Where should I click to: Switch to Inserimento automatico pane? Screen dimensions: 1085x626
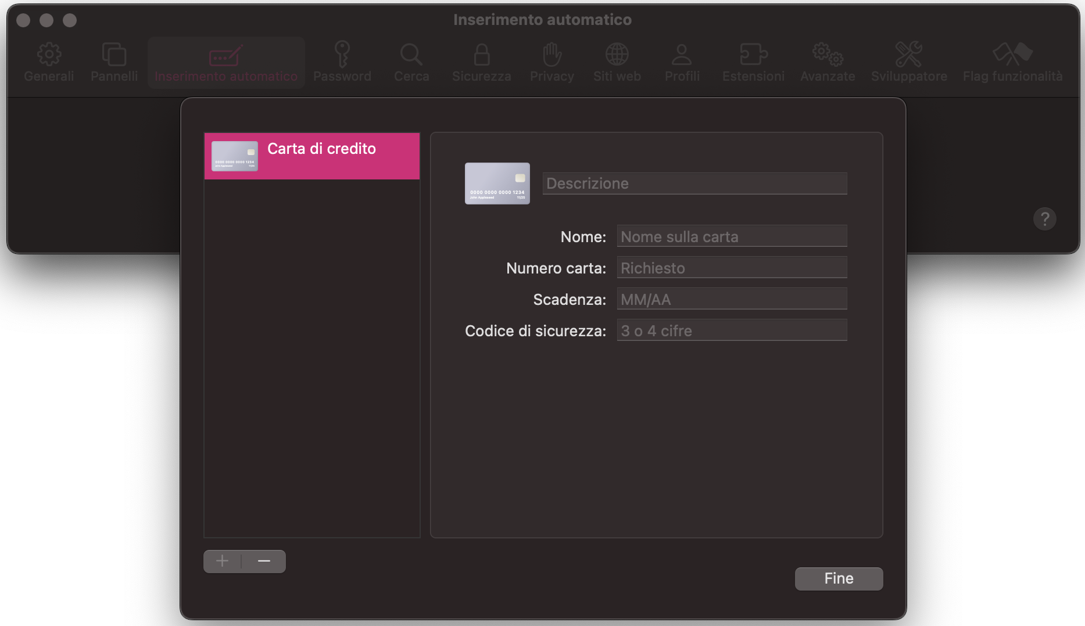pyautogui.click(x=225, y=62)
